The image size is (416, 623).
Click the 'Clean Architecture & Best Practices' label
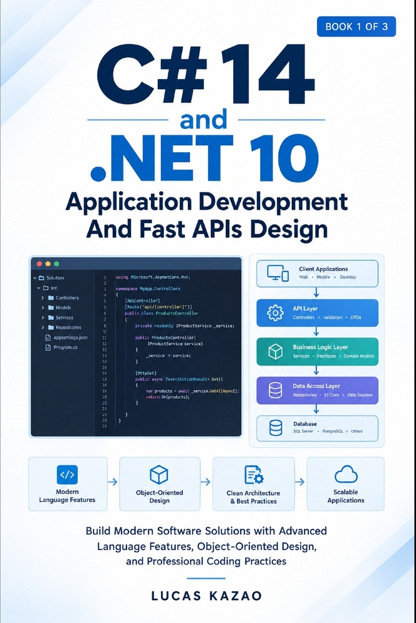(x=253, y=497)
